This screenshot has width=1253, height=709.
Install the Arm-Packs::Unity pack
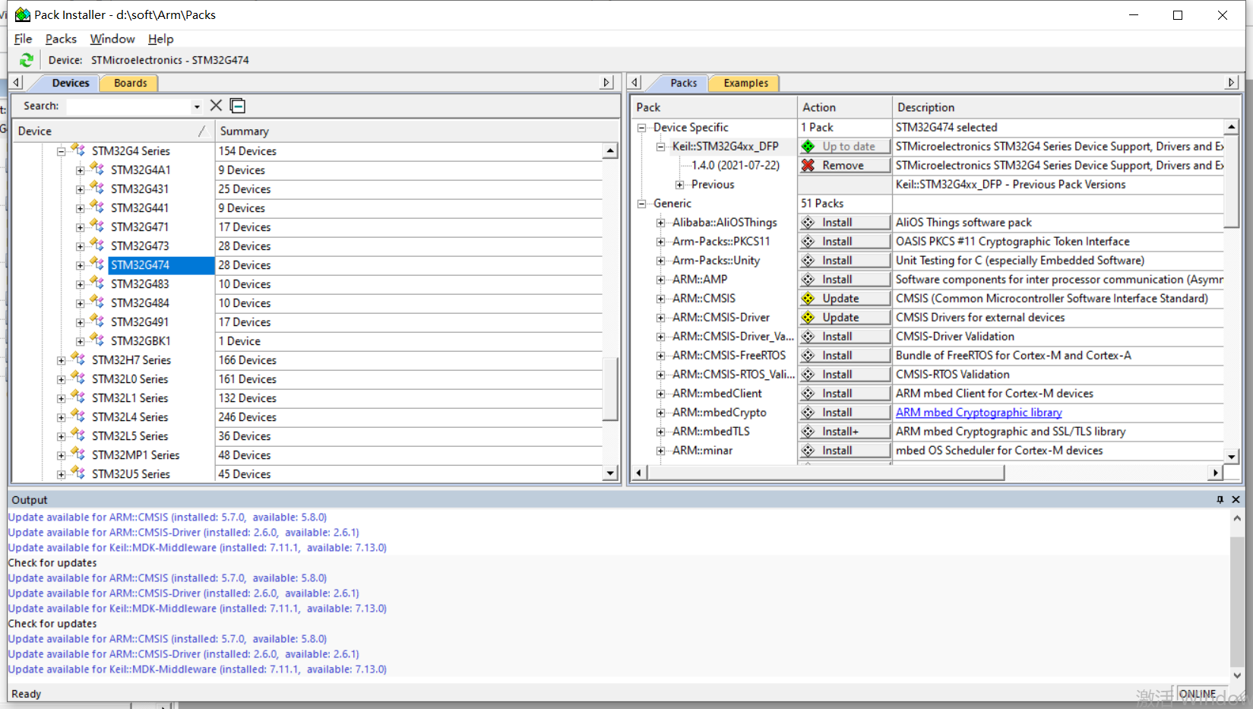point(844,260)
